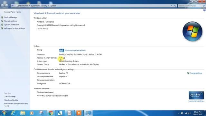The image size is (206, 116).
Task: Click the shield icon beside Remote settings
Action: [x=2, y=21]
